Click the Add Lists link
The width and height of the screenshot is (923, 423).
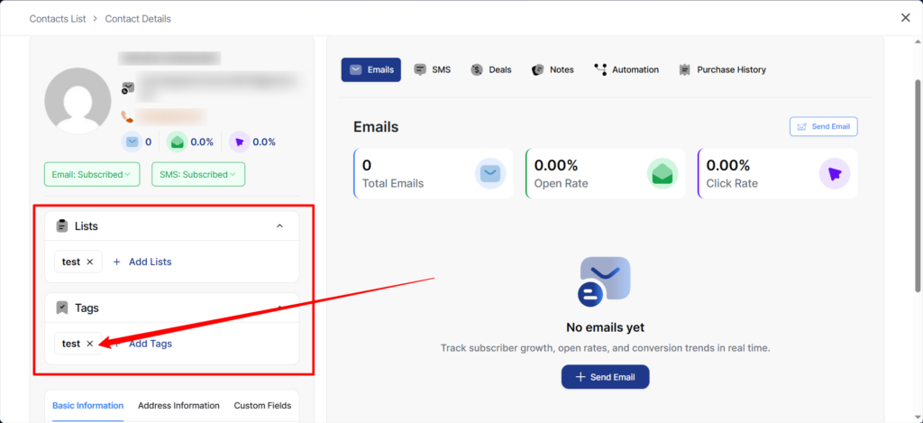pyautogui.click(x=142, y=262)
